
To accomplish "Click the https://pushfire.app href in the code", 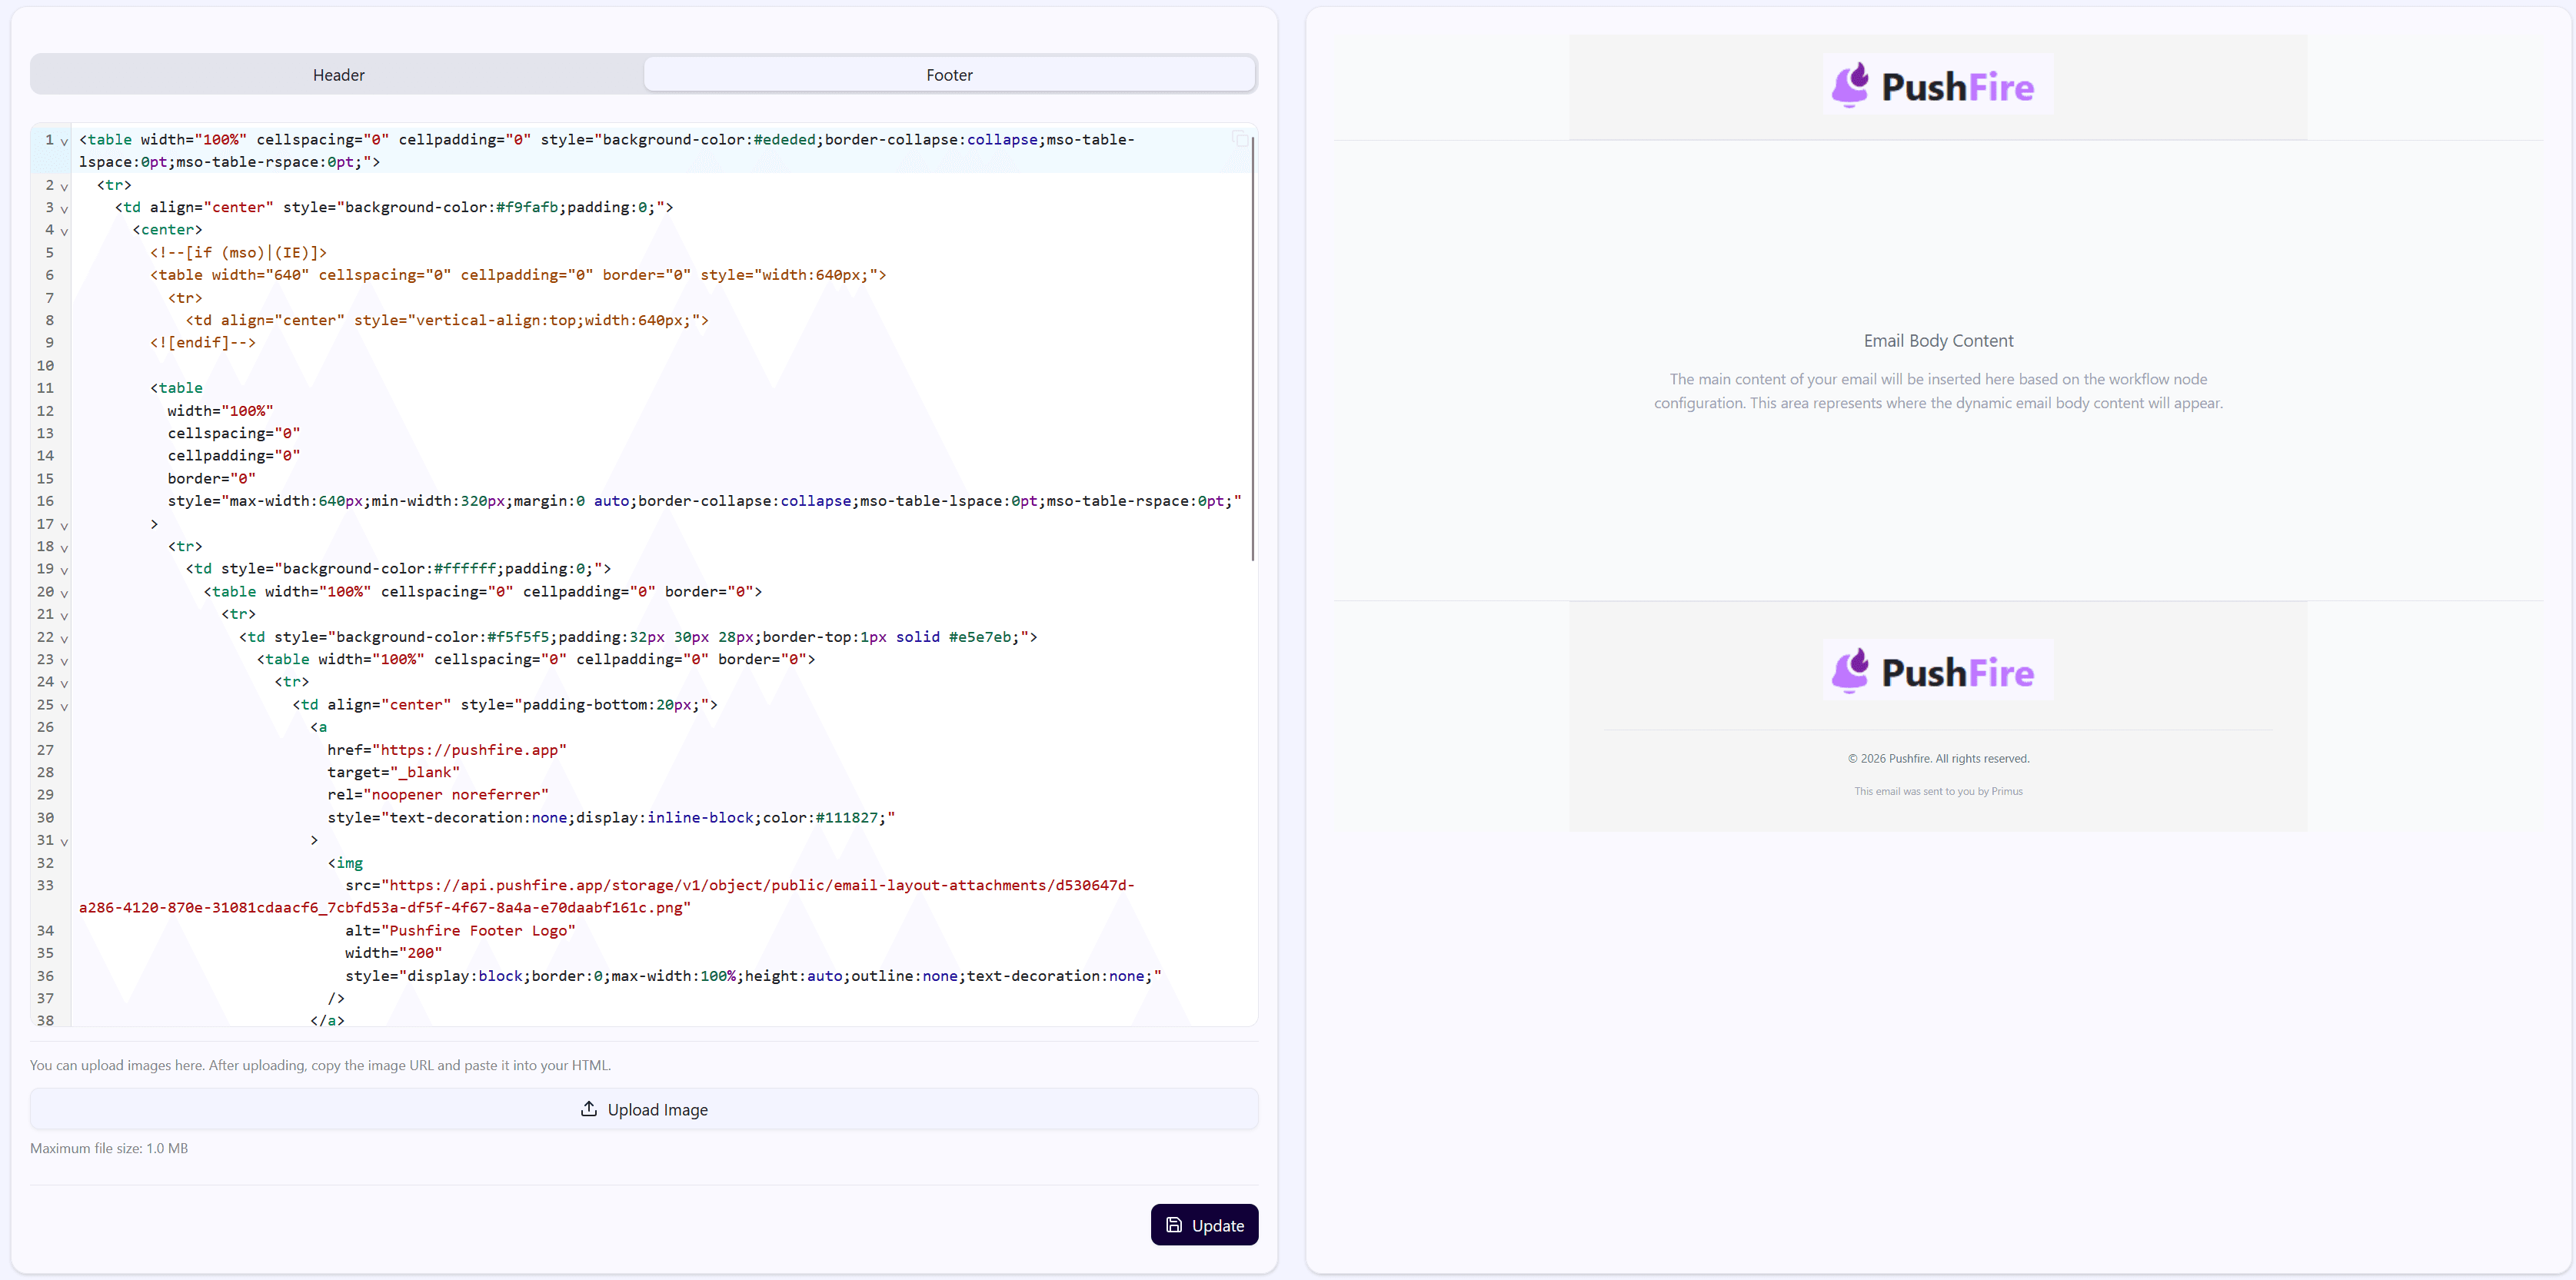I will point(470,749).
